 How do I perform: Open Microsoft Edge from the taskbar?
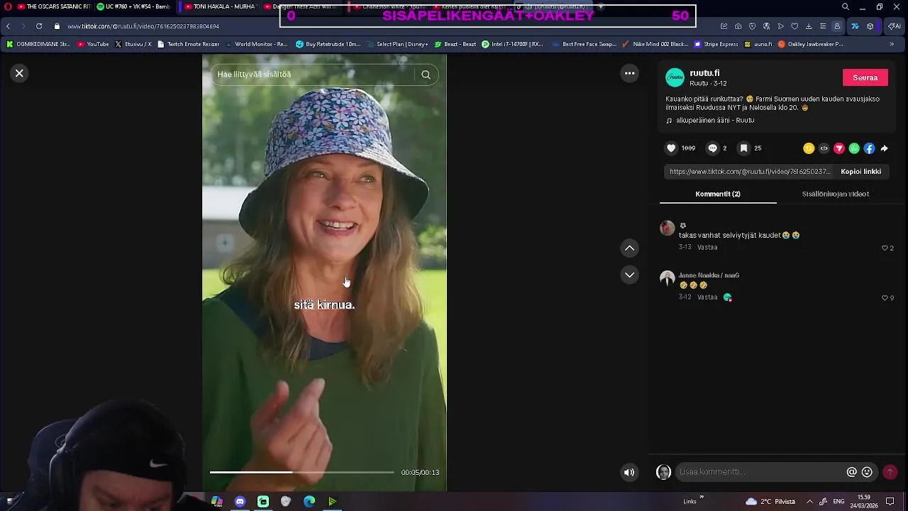309,501
